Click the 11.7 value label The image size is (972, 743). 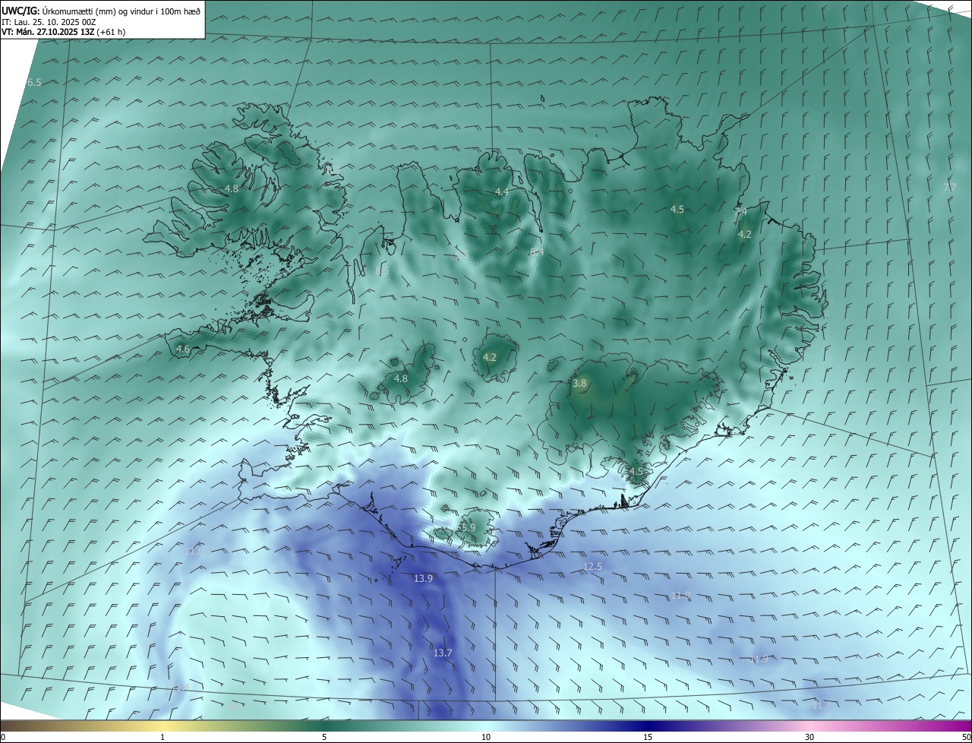[x=821, y=705]
